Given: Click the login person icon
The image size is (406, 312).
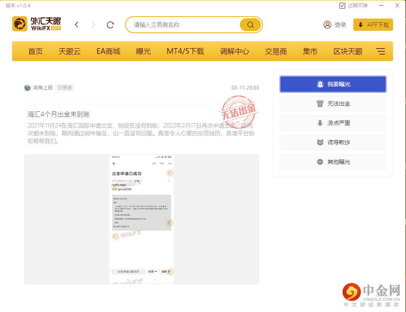Looking at the screenshot, I should (x=328, y=24).
